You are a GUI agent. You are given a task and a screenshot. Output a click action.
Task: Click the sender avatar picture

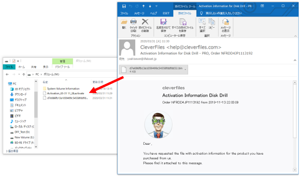tap(127, 47)
